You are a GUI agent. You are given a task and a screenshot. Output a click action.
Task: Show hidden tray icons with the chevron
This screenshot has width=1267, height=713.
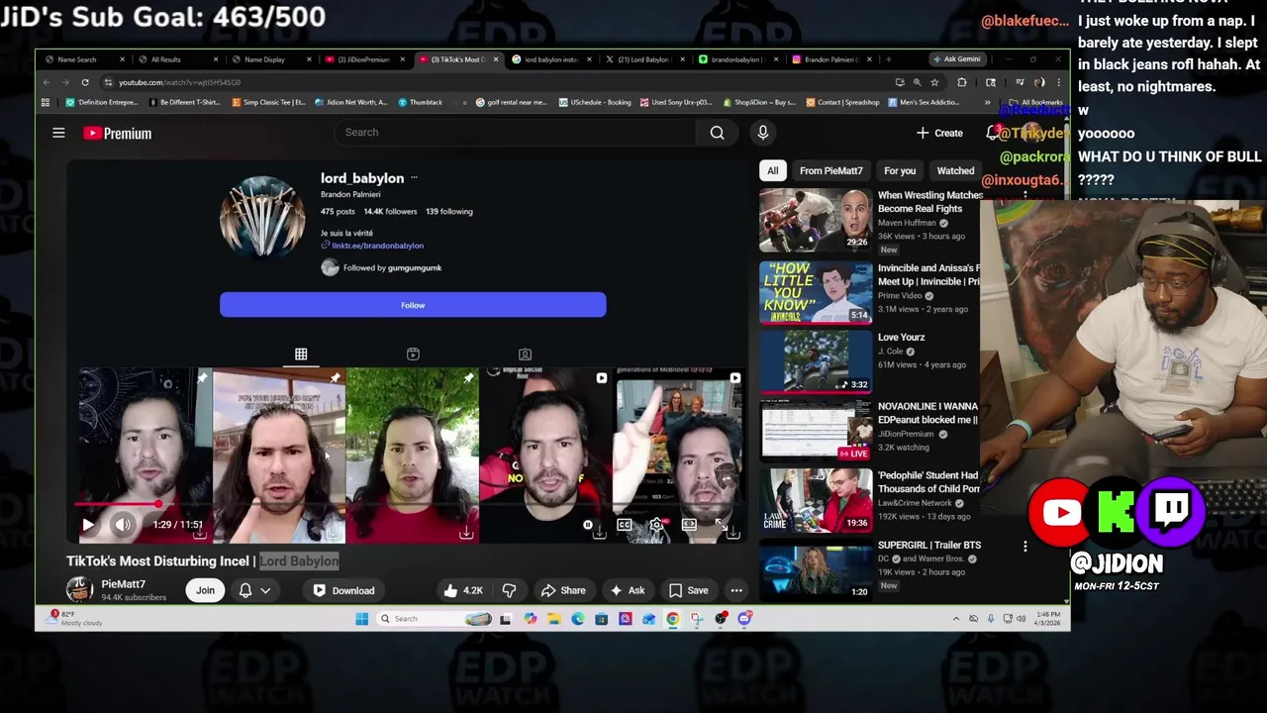955,619
